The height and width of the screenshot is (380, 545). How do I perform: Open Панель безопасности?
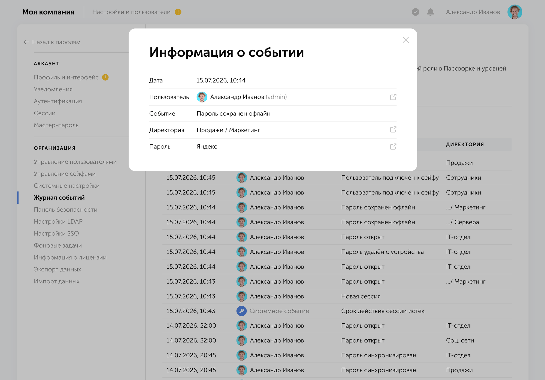[x=66, y=210]
